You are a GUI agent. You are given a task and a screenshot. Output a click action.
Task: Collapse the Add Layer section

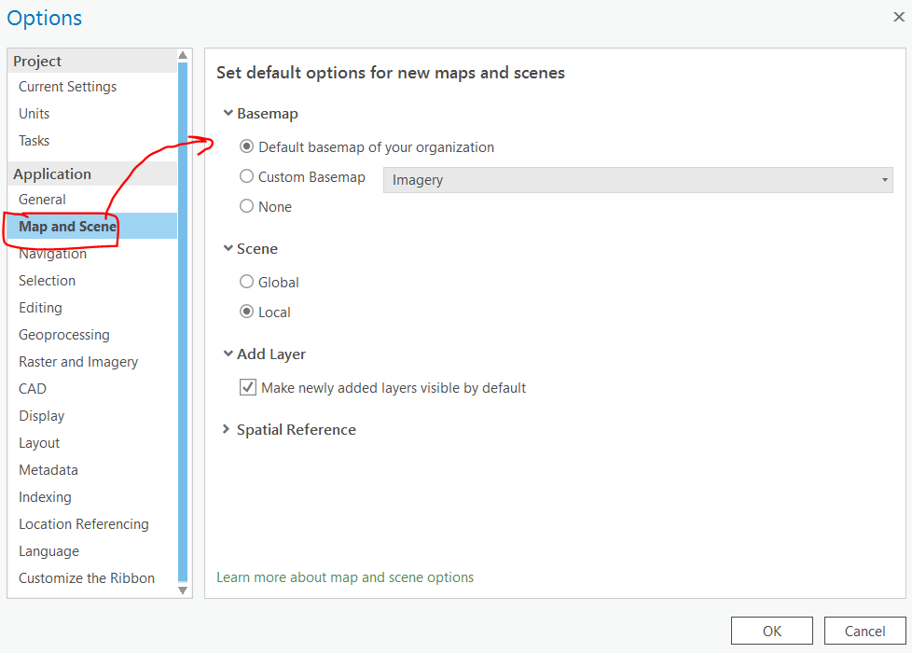point(228,354)
